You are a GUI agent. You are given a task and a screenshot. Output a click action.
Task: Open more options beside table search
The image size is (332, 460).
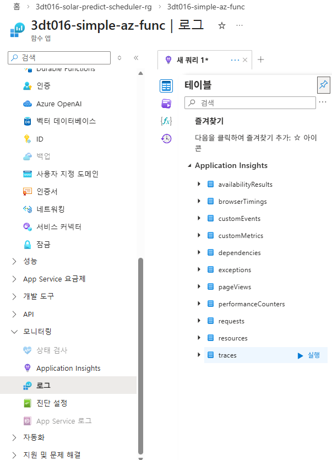click(323, 102)
